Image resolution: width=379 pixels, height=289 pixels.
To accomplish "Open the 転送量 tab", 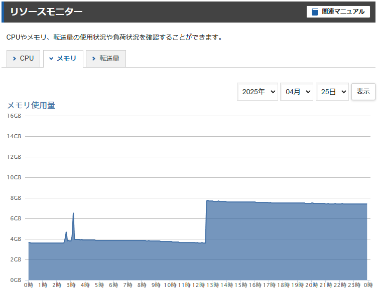I will 106,59.
